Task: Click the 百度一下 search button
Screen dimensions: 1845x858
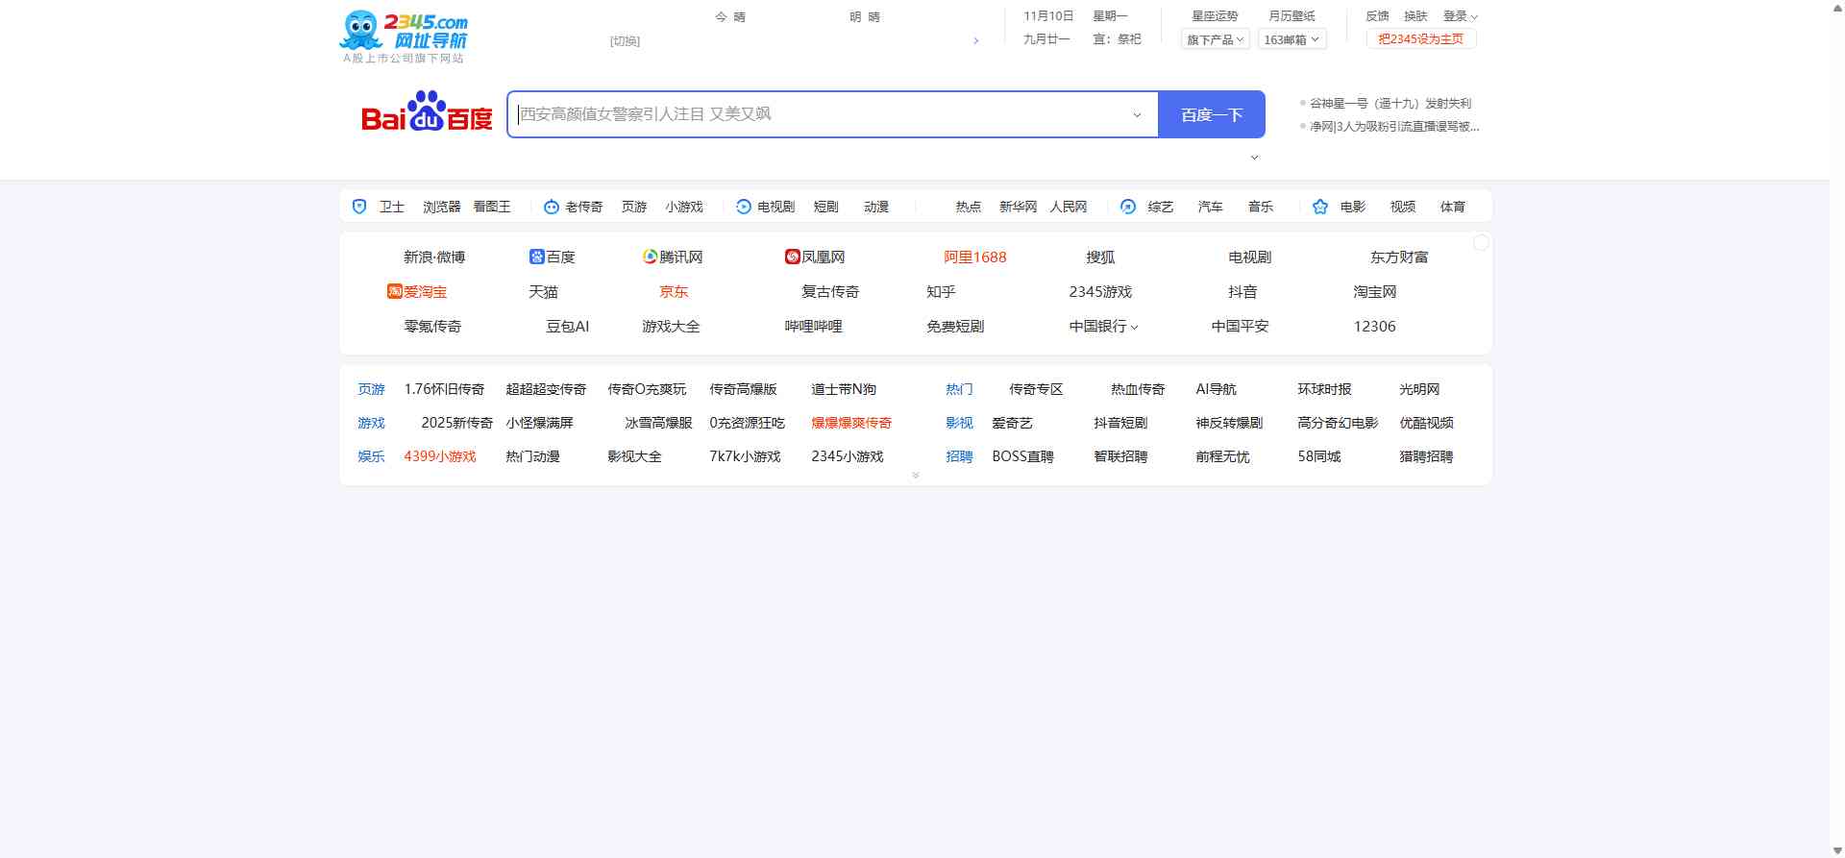Action: 1211,114
